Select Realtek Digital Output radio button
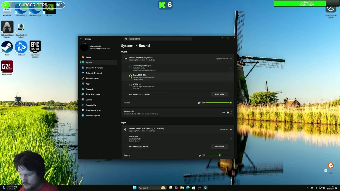This screenshot has height=191, width=340. [130, 67]
